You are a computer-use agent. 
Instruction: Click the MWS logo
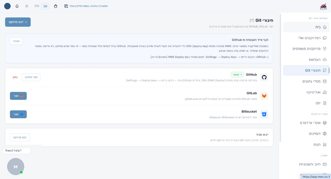323,6
